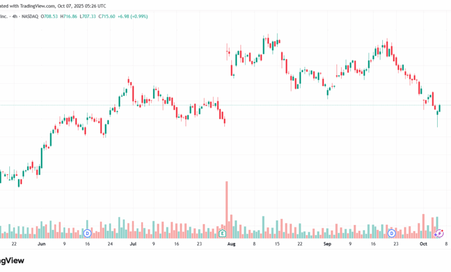The width and height of the screenshot is (451, 272).
Task: Click the tallest volume bar before Aug
Action: 227,208
